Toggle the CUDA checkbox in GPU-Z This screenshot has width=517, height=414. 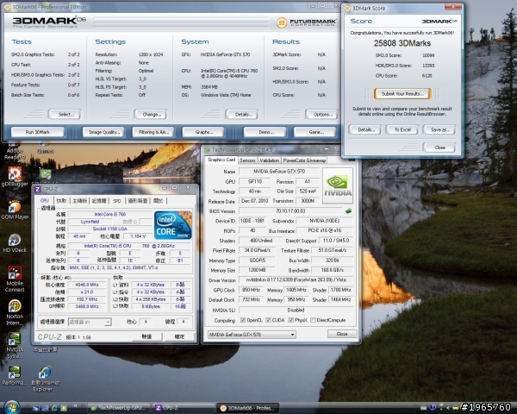coord(268,320)
